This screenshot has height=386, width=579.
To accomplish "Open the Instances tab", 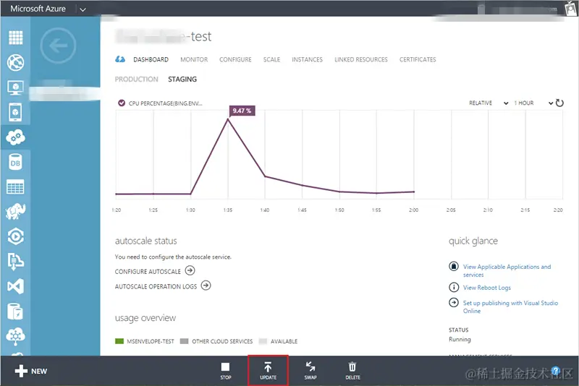I will (x=307, y=59).
